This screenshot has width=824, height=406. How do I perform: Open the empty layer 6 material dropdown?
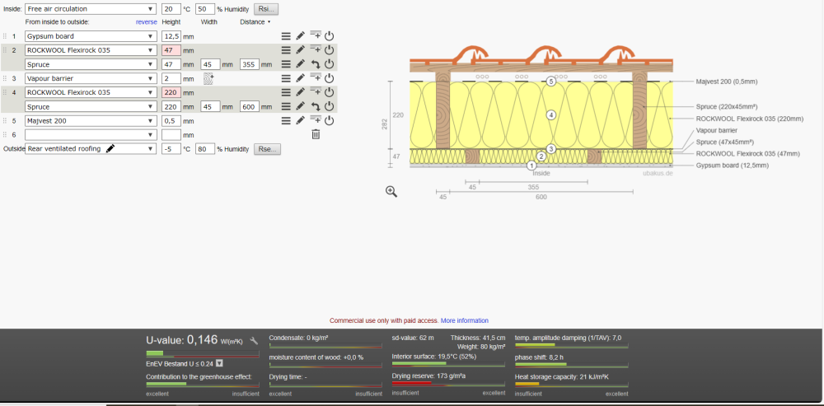tap(91, 135)
